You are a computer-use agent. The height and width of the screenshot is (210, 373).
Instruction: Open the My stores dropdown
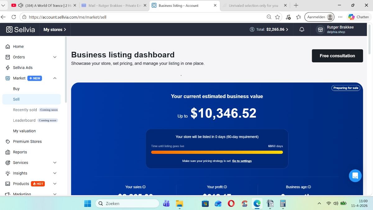pos(55,29)
